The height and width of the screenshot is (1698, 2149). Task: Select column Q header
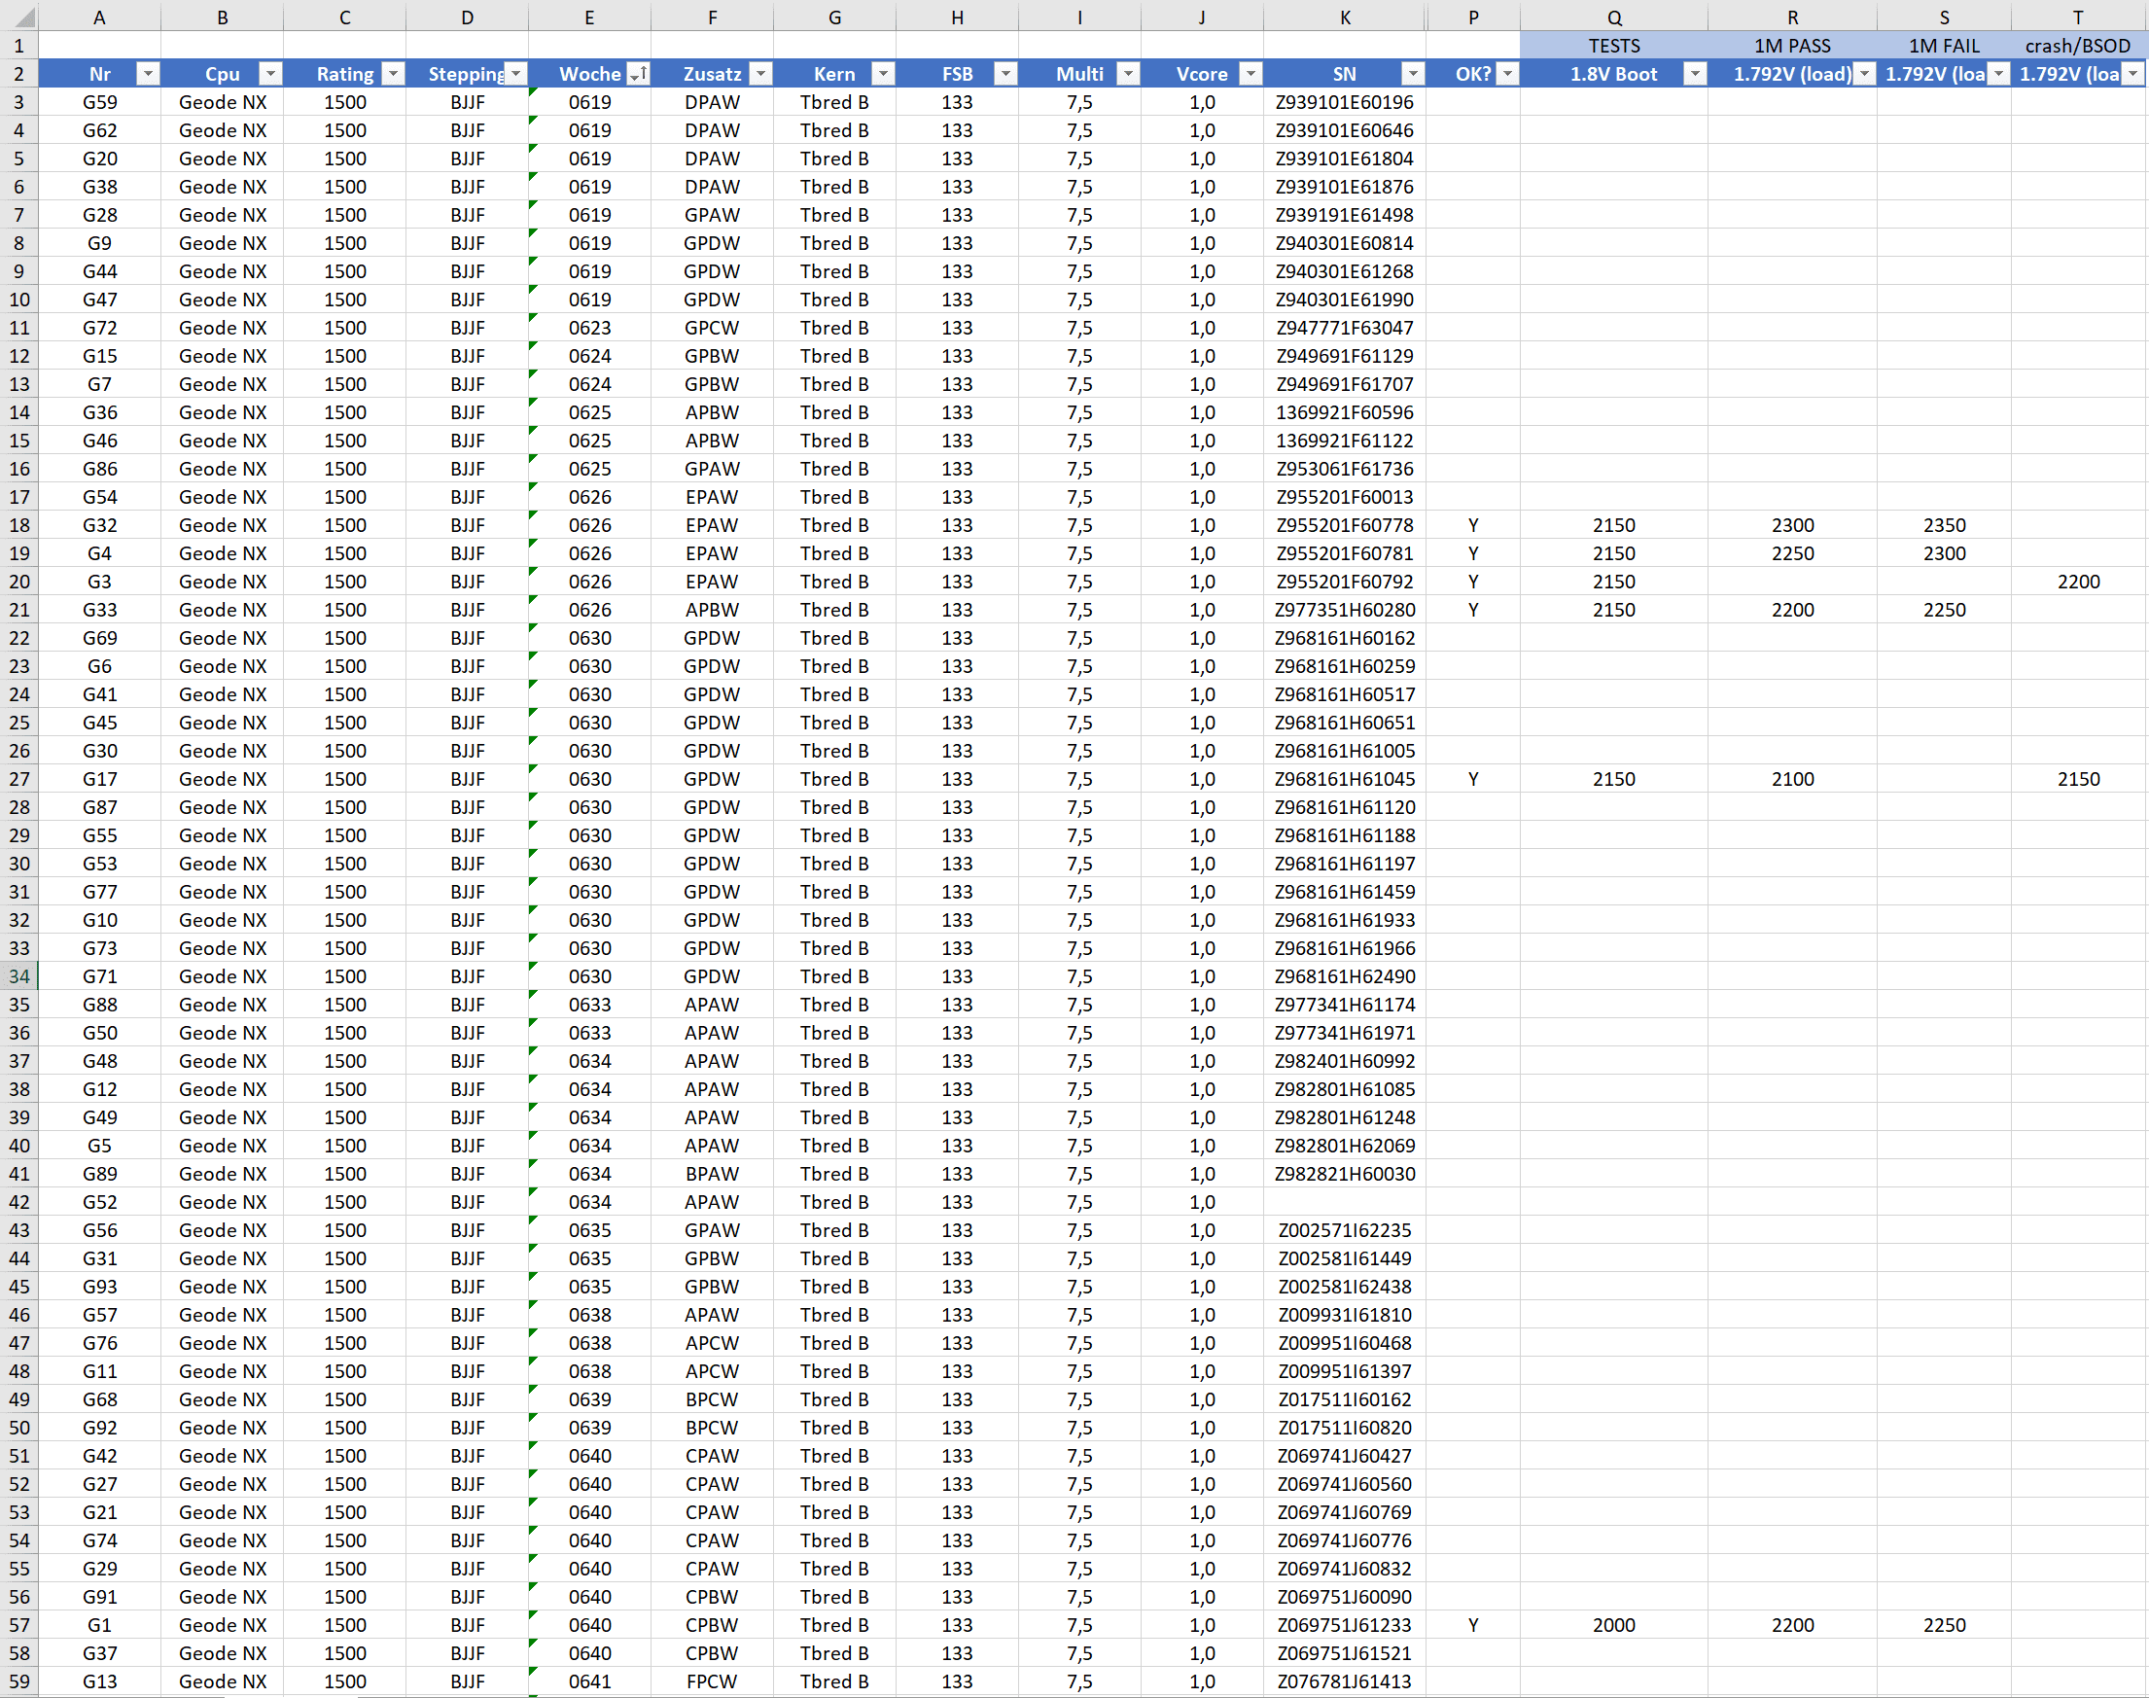(1614, 17)
